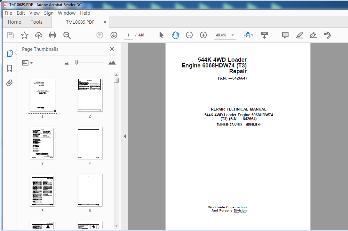Go to next page arrow
Image resolution: width=348 pixels, height=231 pixels.
coord(114,35)
